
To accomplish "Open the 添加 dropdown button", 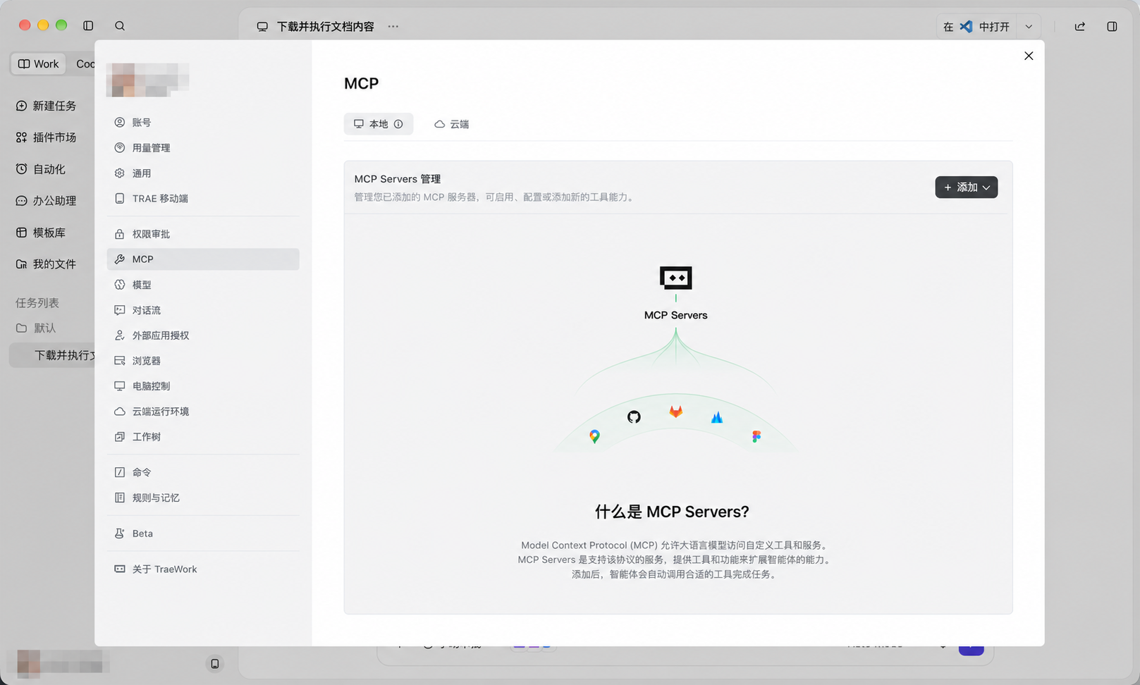I will [x=966, y=187].
